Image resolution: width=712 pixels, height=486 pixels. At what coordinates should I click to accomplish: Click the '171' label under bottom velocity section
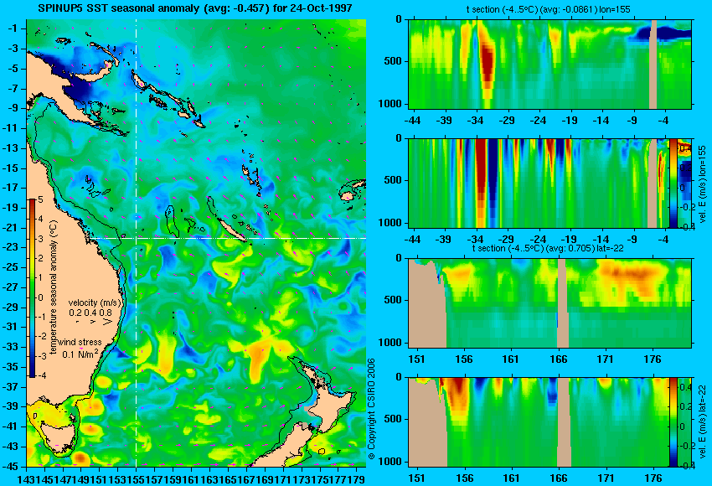tap(606, 478)
